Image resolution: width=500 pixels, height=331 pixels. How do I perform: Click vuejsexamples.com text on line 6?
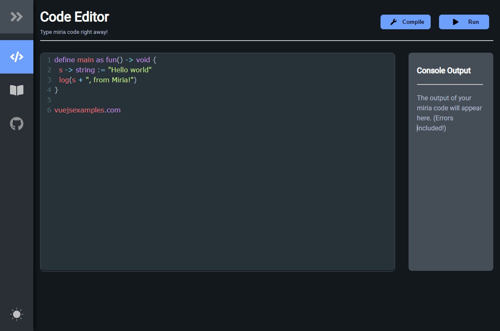tap(87, 110)
